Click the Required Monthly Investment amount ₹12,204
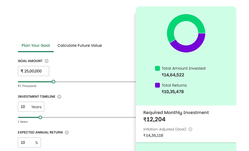The width and height of the screenshot is (249, 151). pos(154,120)
